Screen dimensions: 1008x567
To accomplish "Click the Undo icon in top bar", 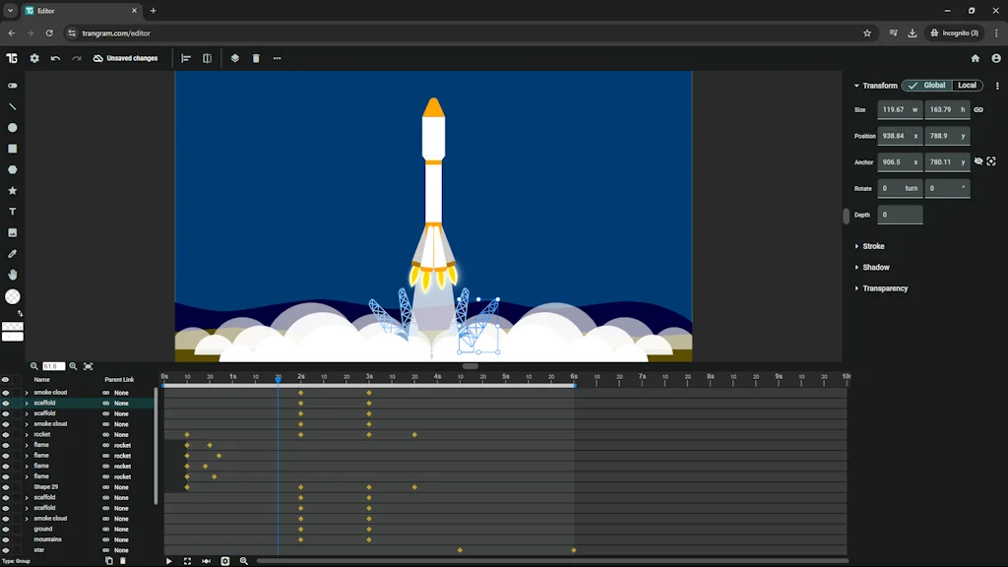I will pyautogui.click(x=54, y=58).
